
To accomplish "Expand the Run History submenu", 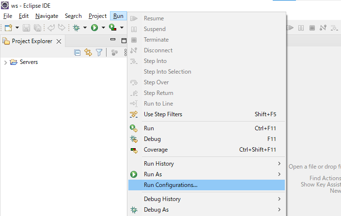I will (x=206, y=164).
